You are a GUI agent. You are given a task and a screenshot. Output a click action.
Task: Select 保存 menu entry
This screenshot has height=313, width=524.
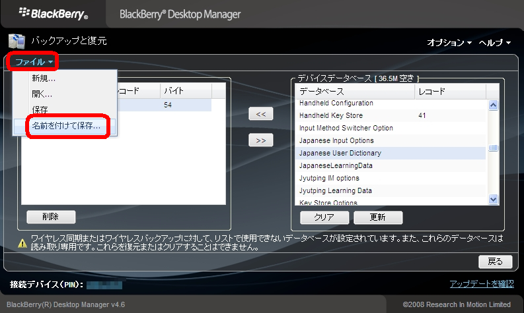tap(40, 109)
